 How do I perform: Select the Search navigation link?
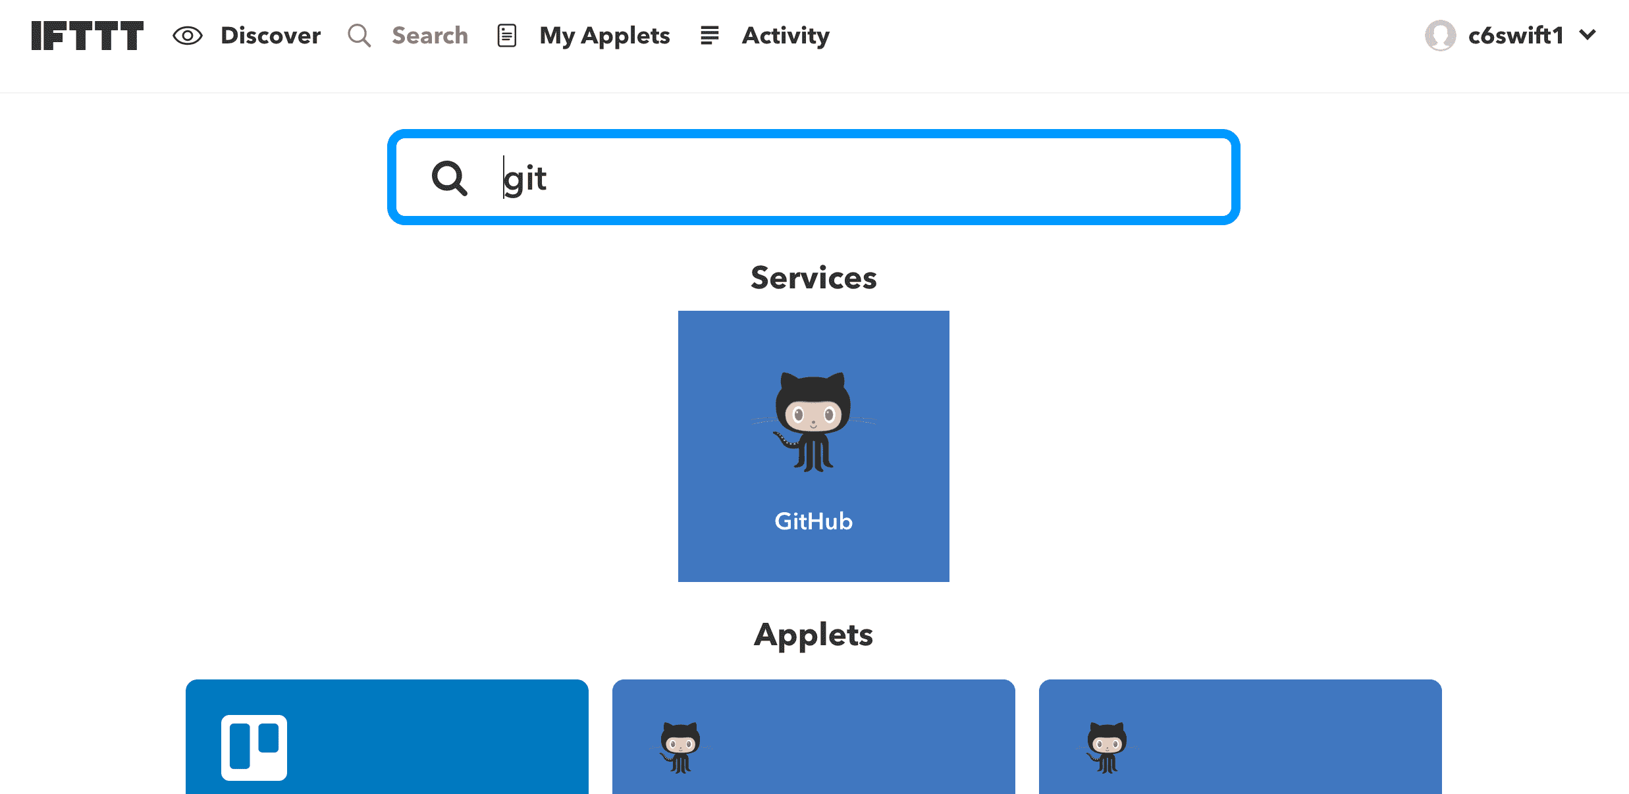pos(430,36)
